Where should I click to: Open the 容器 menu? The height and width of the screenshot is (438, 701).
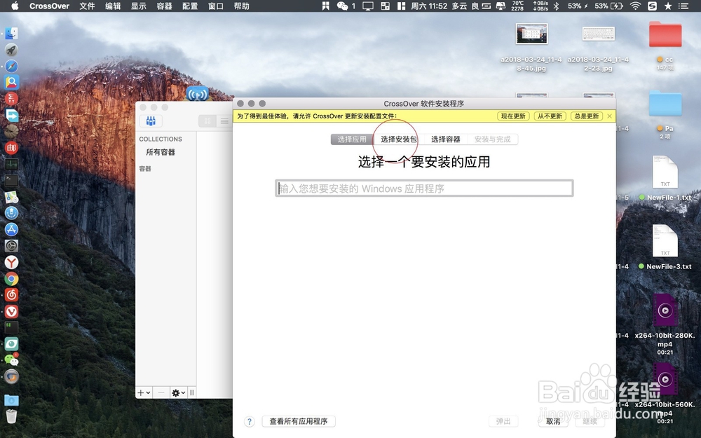[x=164, y=6]
